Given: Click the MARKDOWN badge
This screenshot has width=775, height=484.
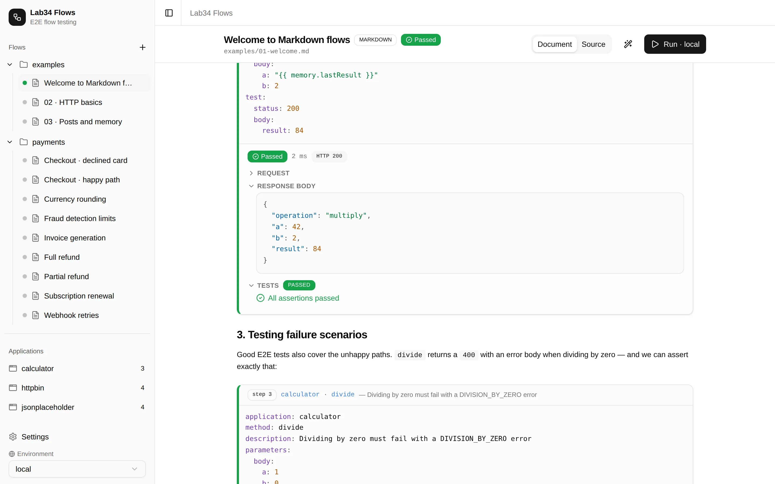Looking at the screenshot, I should 375,40.
